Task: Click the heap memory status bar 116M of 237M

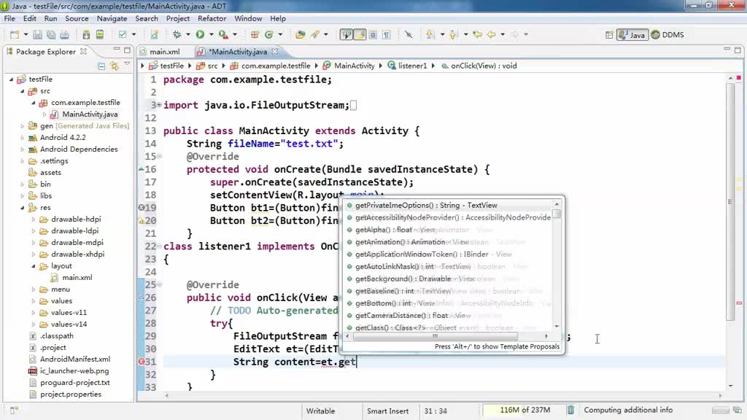Action: [x=525, y=410]
